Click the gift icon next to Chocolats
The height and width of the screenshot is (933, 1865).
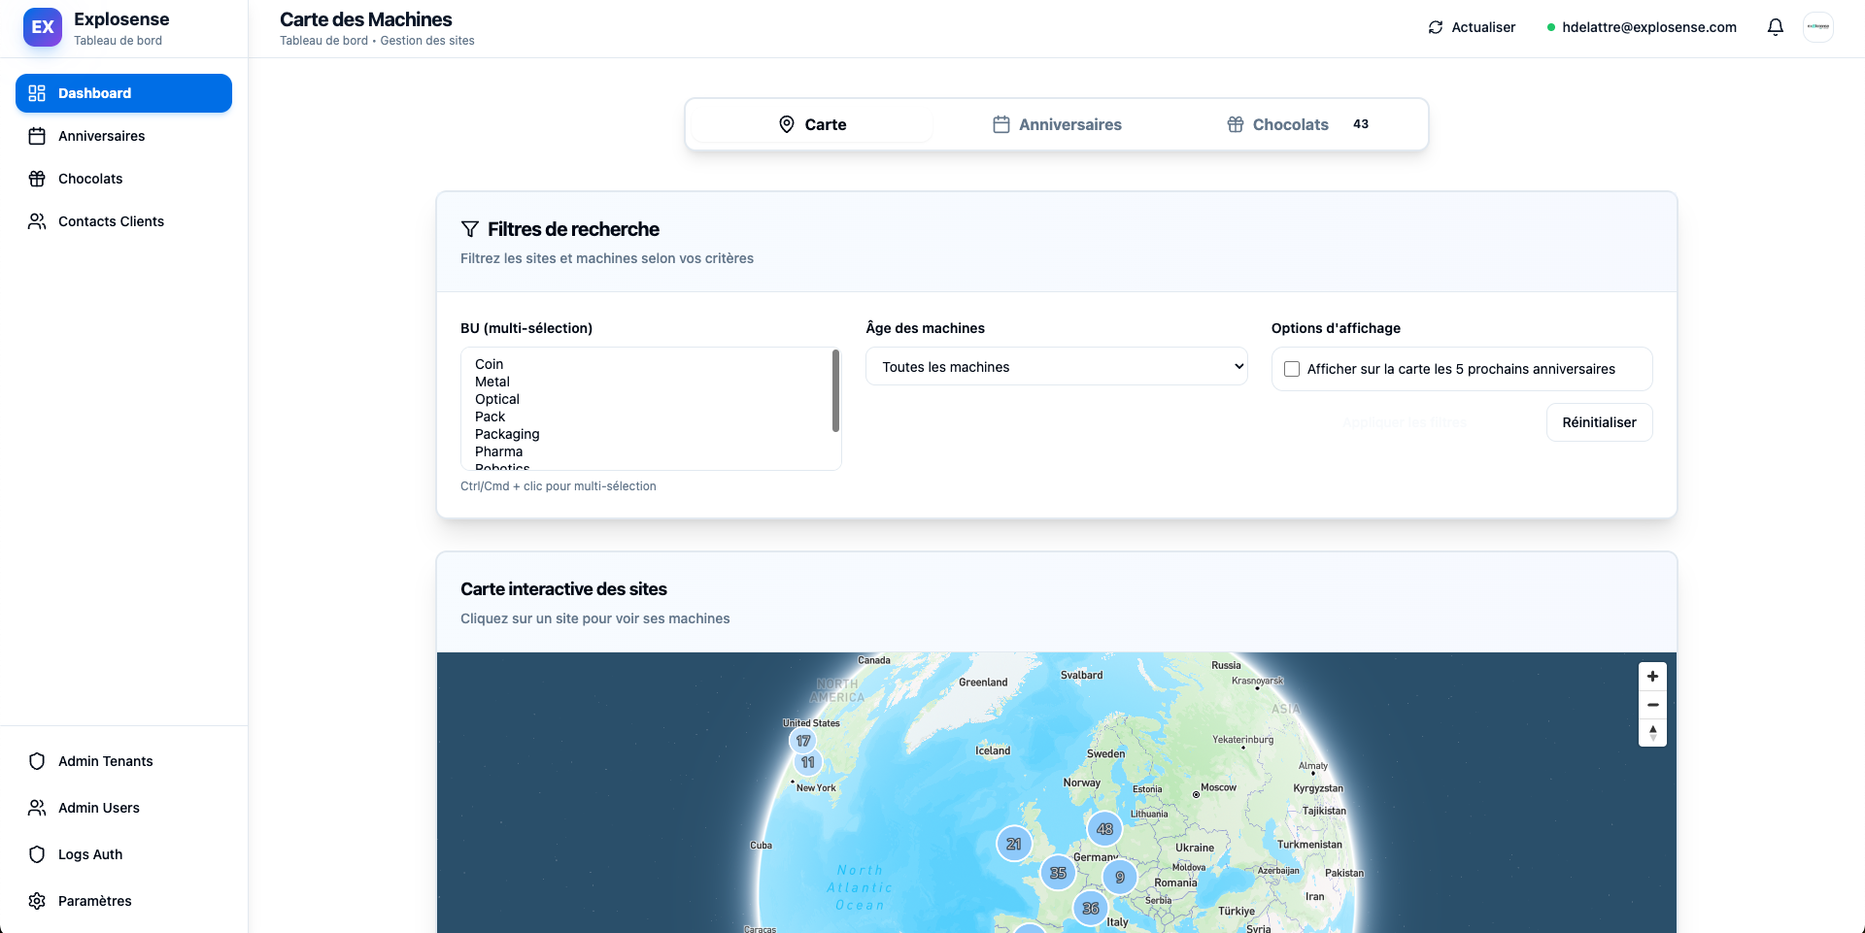37,179
